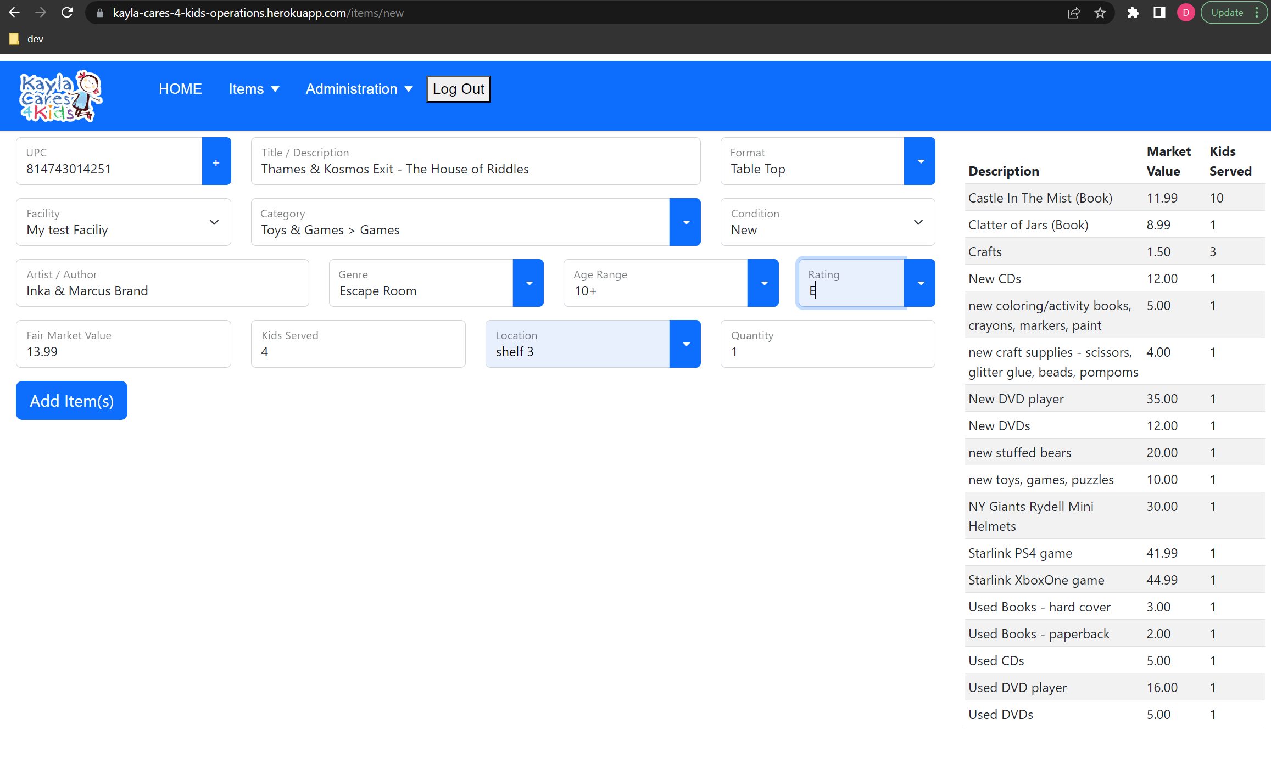Expand the Rating dropdown arrow

[920, 283]
